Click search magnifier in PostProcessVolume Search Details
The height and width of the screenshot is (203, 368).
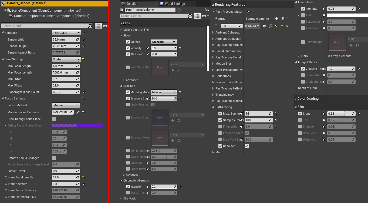(190, 16)
